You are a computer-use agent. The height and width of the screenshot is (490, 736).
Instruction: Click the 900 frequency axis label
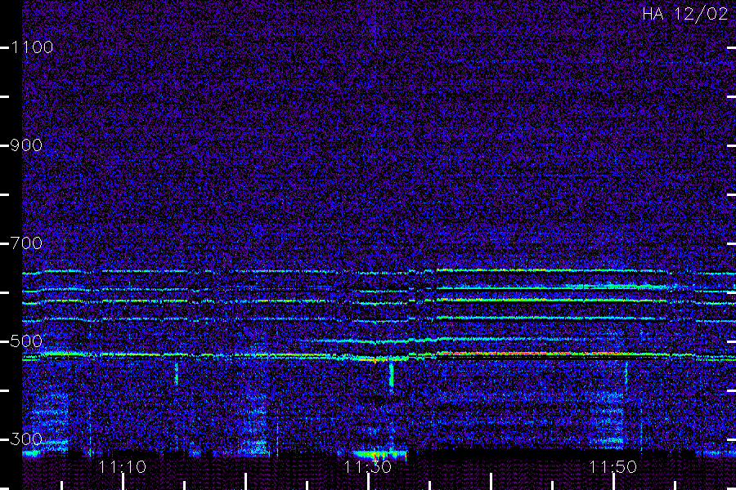pyautogui.click(x=26, y=145)
